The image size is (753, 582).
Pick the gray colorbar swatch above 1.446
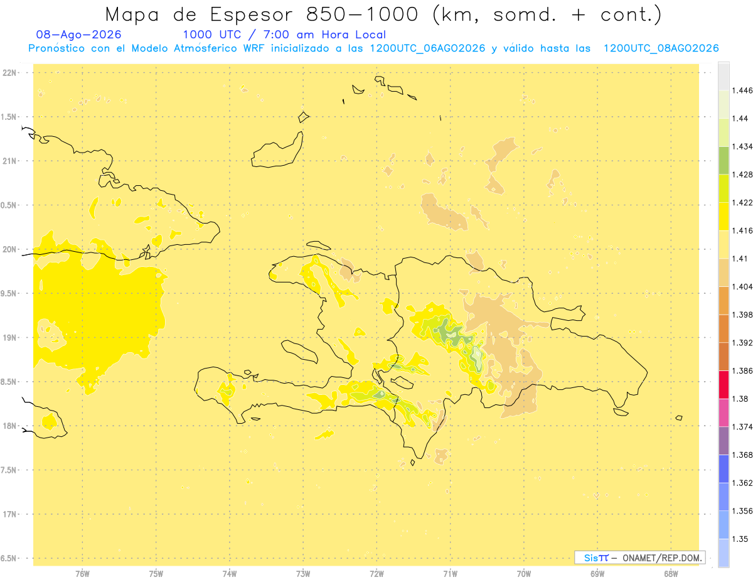click(x=724, y=77)
